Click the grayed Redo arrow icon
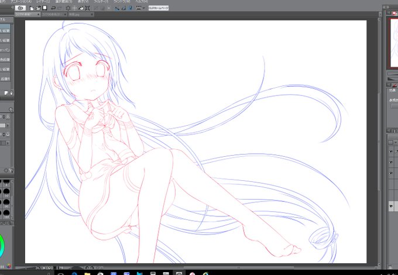The image size is (398, 275). pos(60,8)
